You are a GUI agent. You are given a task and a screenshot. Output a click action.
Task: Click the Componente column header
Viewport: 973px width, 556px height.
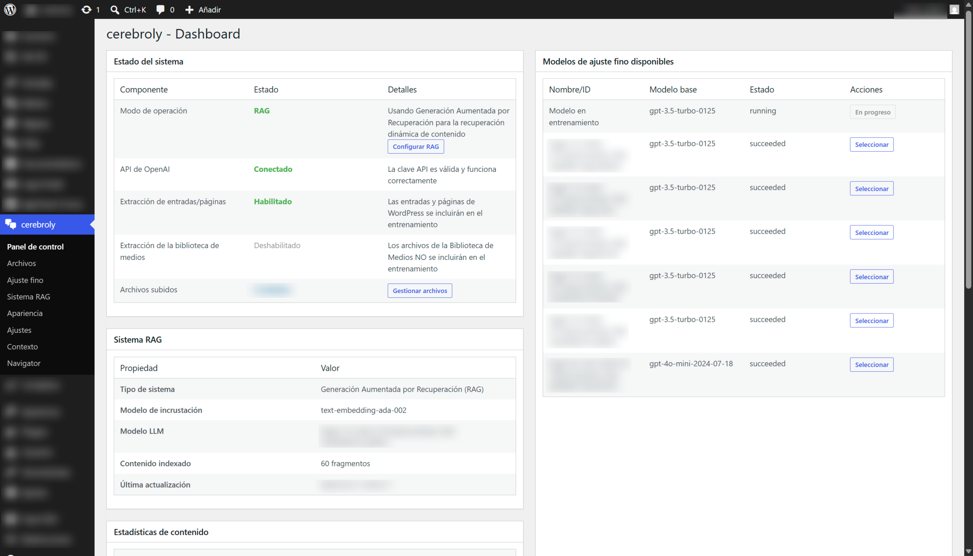[x=144, y=89]
